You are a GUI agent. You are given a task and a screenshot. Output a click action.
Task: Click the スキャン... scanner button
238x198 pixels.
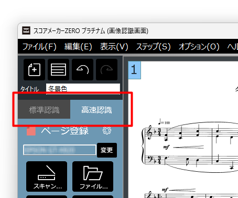point(47,176)
